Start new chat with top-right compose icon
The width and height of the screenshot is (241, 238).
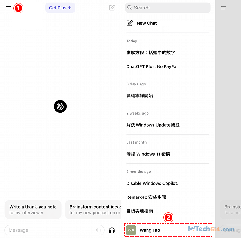click(112, 8)
